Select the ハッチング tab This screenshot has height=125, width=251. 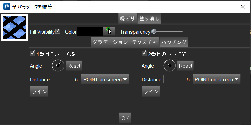coord(174,42)
